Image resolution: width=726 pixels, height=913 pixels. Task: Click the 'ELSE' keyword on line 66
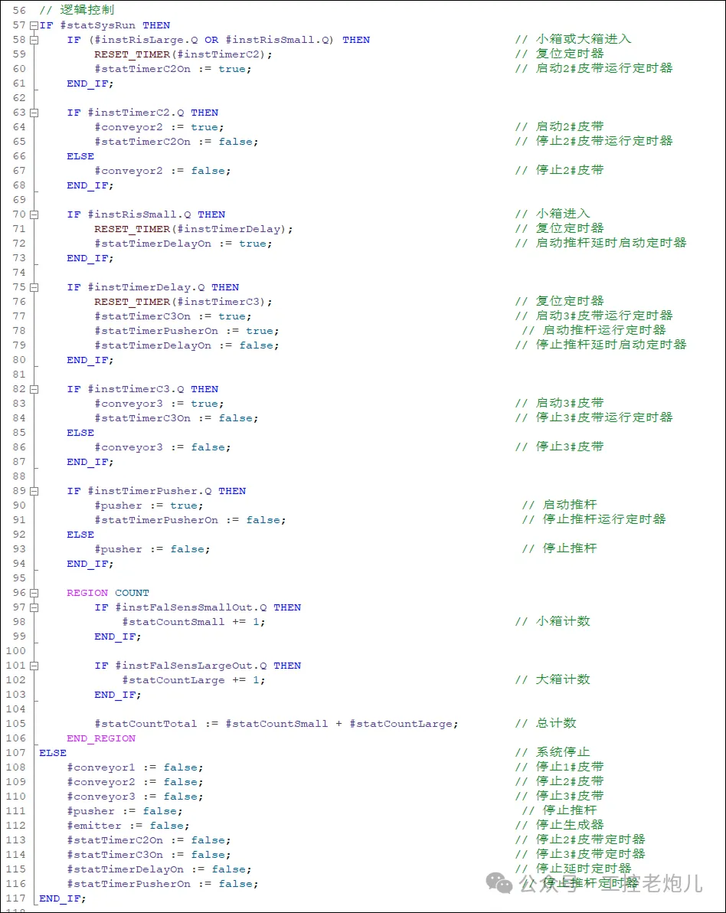click(x=80, y=156)
